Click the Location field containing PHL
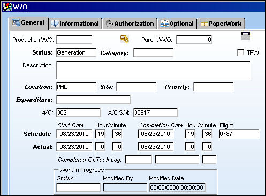 click(76, 87)
